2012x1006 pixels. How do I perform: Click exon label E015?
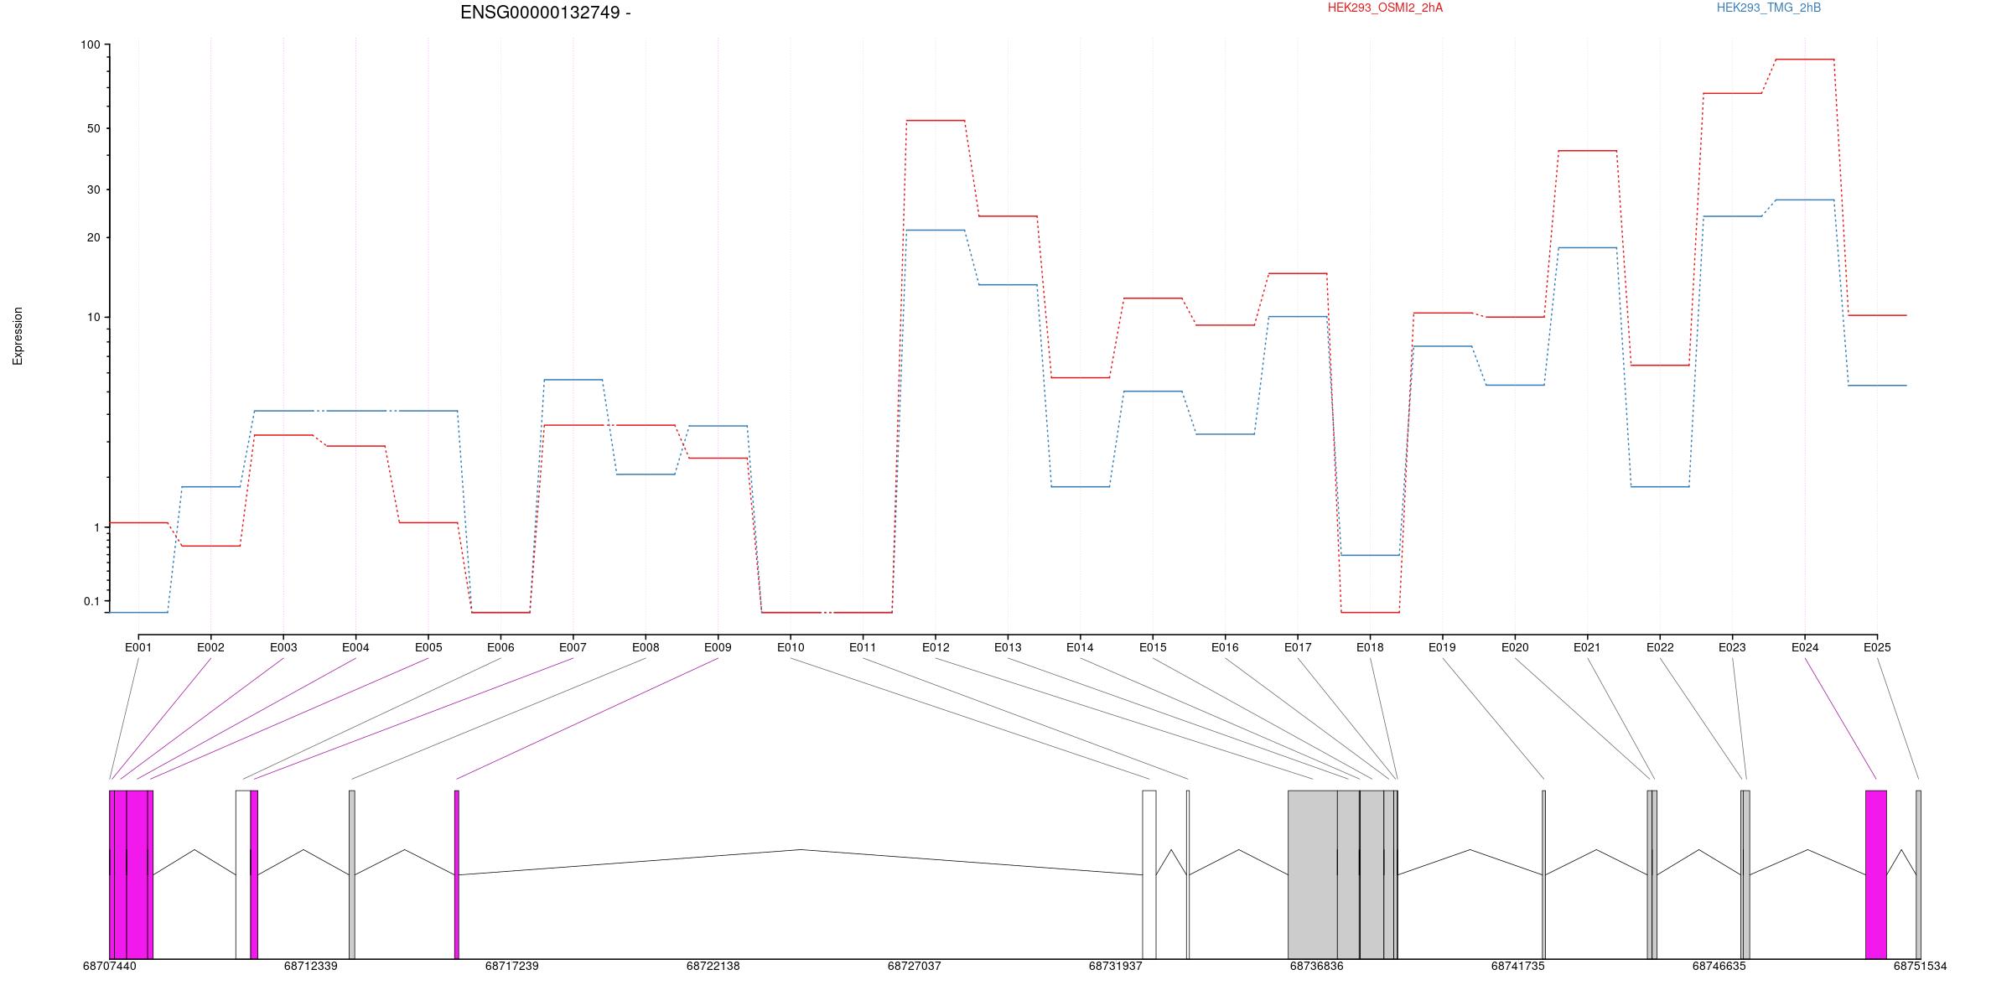pos(1153,647)
